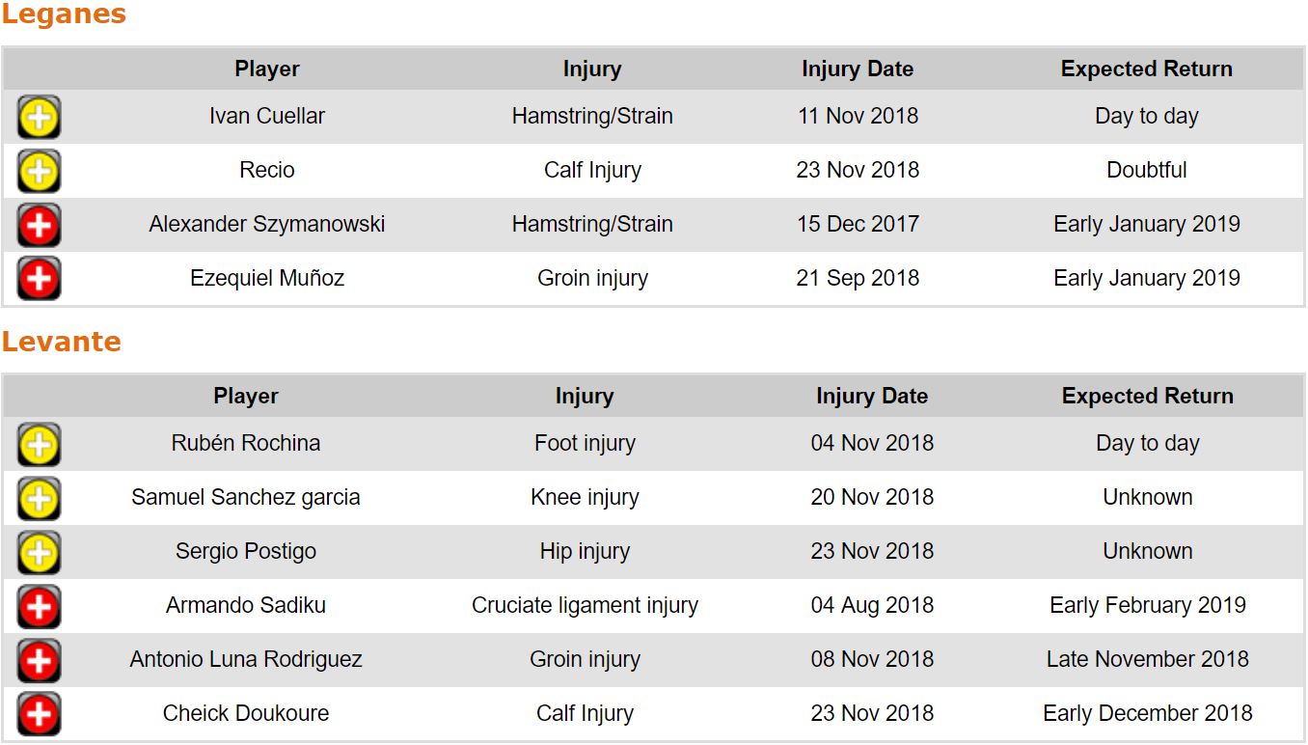Click yellow status icon beside Rubén Rochina
The height and width of the screenshot is (745, 1308).
39,445
